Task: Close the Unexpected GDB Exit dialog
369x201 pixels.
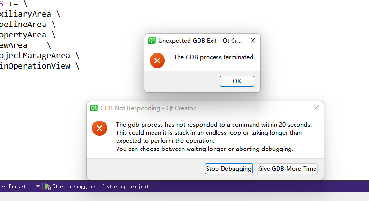Action: pos(253,40)
